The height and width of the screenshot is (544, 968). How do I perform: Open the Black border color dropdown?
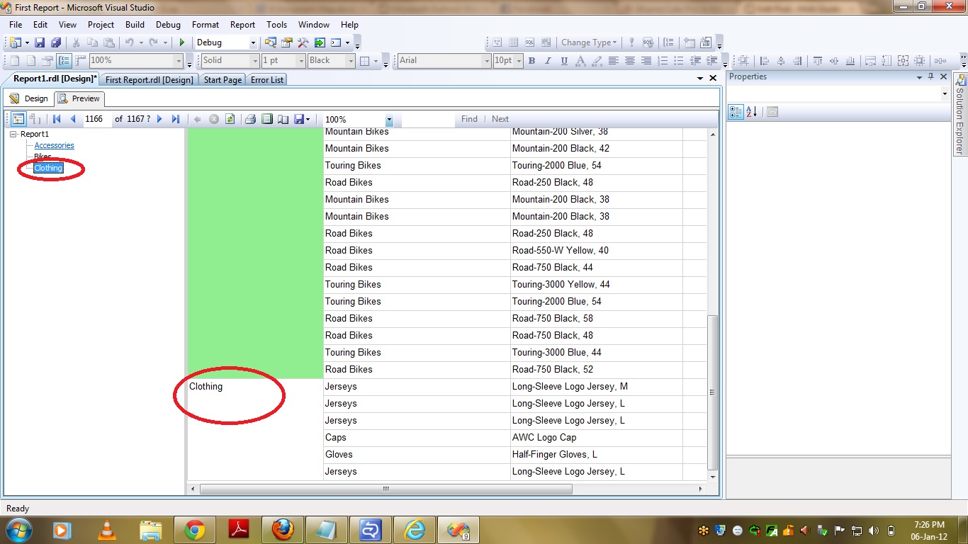pos(350,61)
